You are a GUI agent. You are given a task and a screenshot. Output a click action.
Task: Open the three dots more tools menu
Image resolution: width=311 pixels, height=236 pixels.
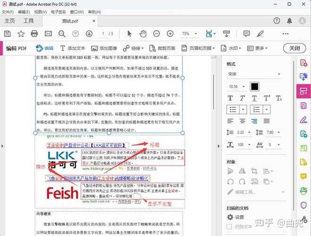(286, 34)
